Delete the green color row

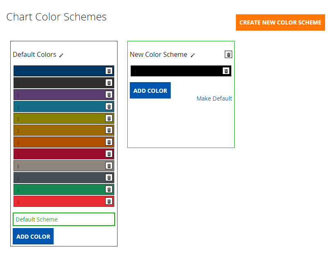pyautogui.click(x=109, y=189)
